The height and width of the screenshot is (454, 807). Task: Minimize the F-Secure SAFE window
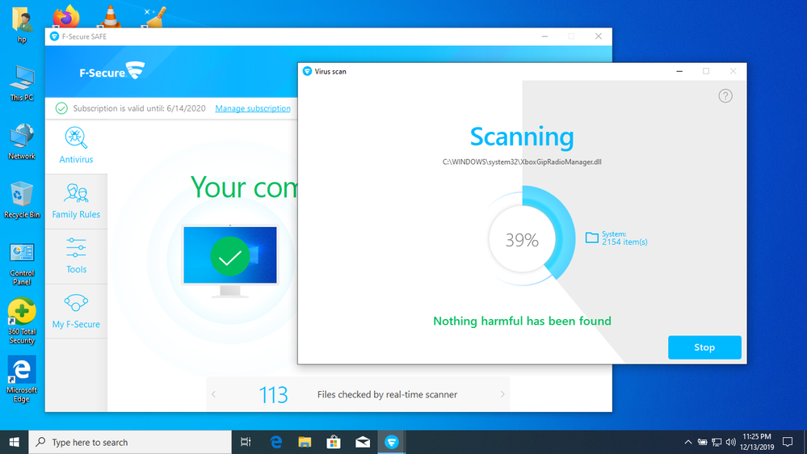[544, 36]
